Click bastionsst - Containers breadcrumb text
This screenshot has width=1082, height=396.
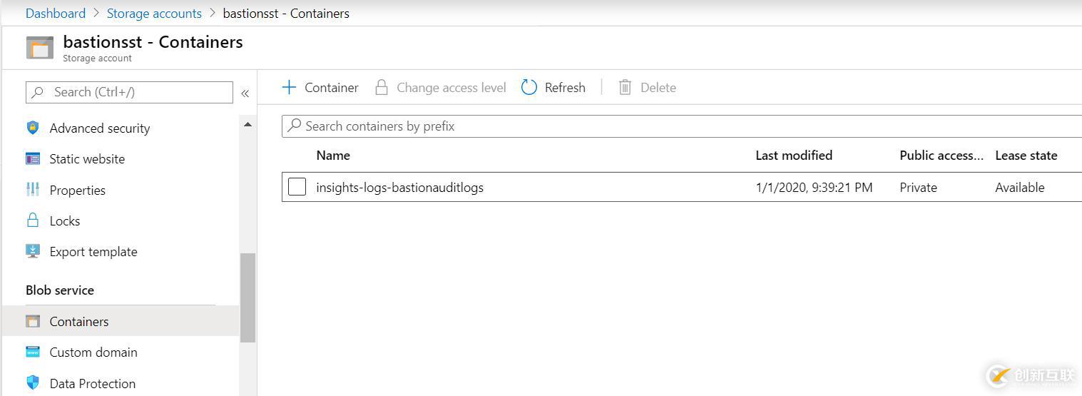tap(286, 14)
